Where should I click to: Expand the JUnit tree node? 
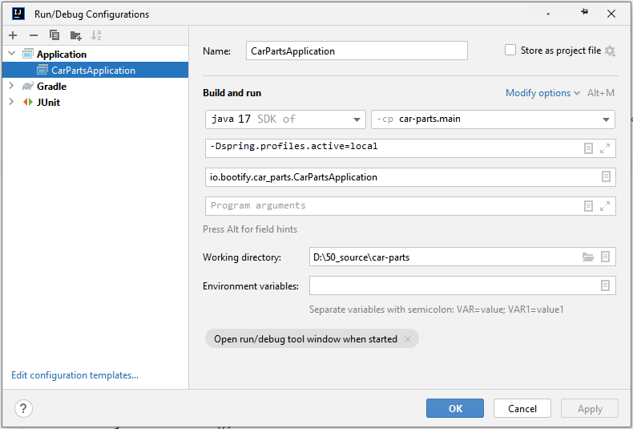coord(11,101)
